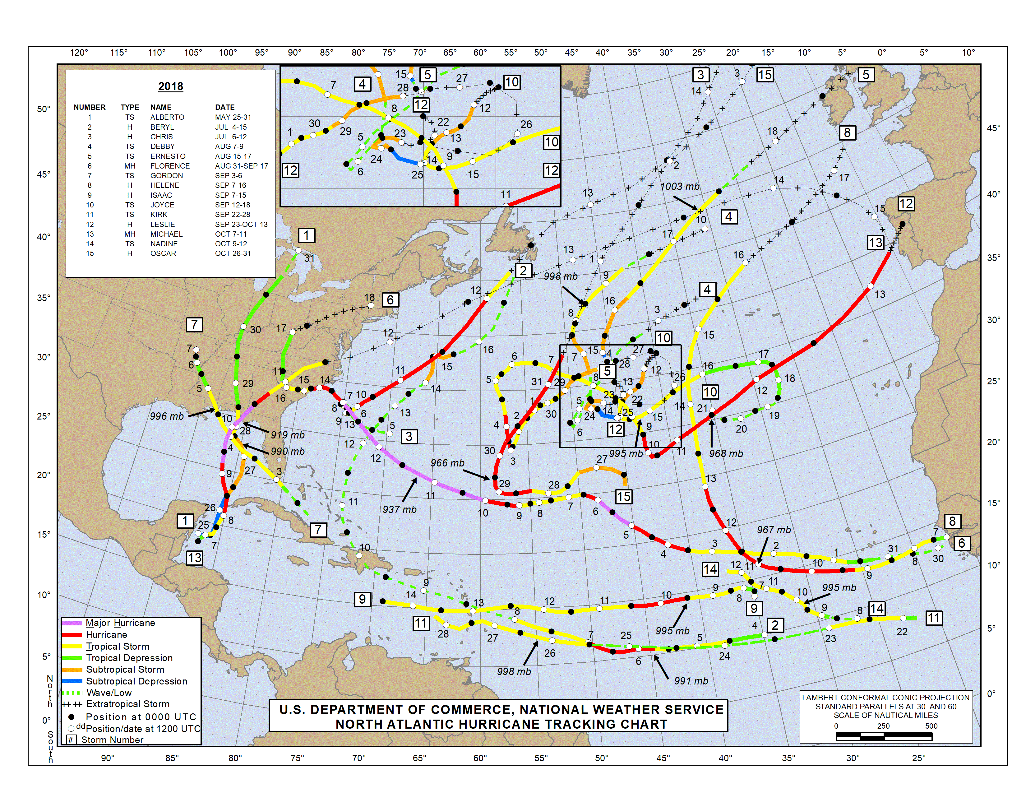1026x793 pixels.
Task: Click the 'Wave/Low' legend label
Action: [x=109, y=693]
